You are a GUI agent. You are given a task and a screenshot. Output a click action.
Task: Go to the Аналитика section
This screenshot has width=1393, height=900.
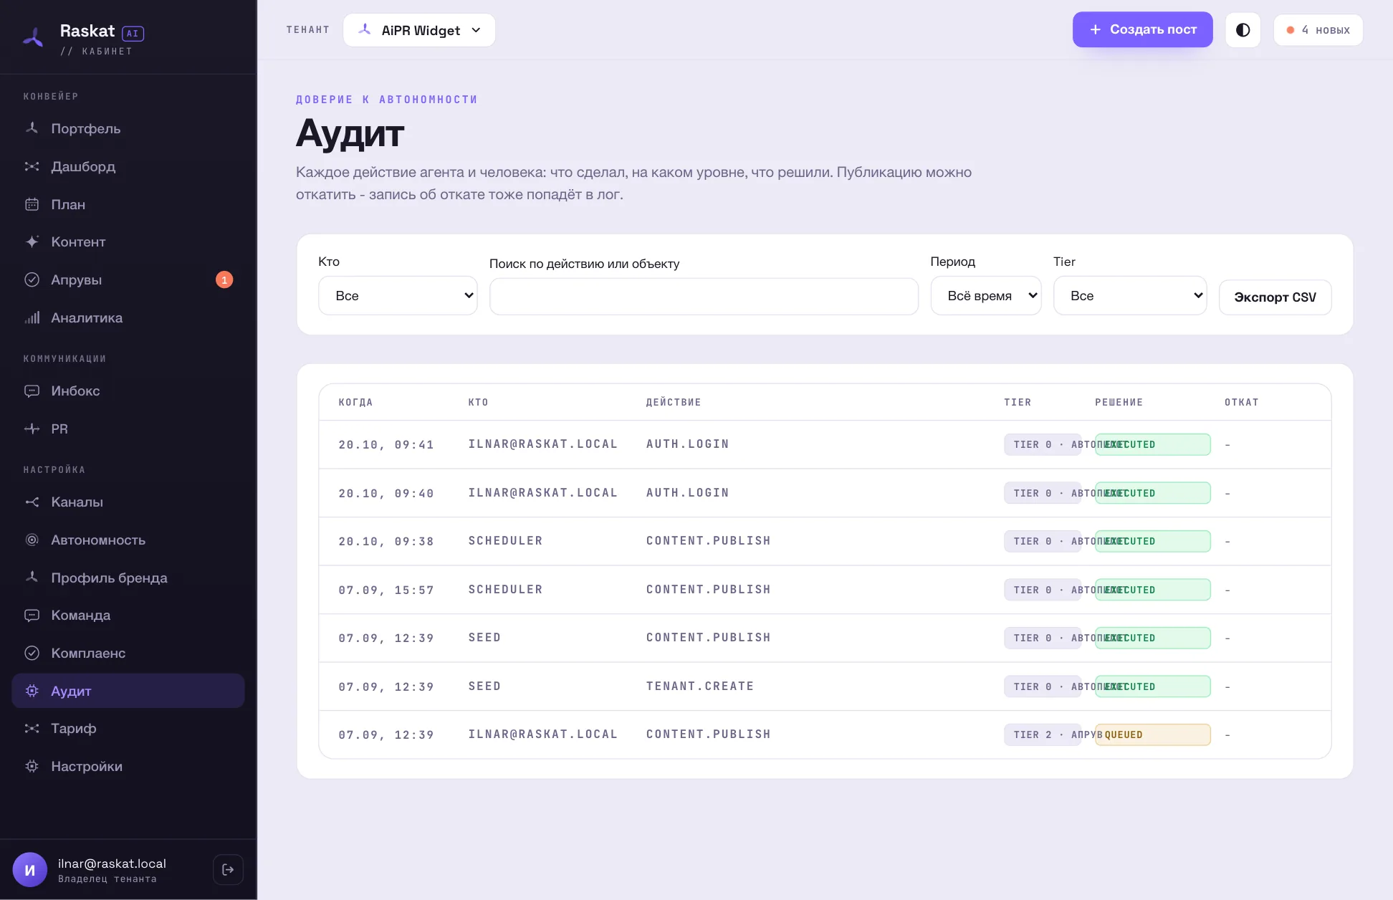(x=128, y=317)
